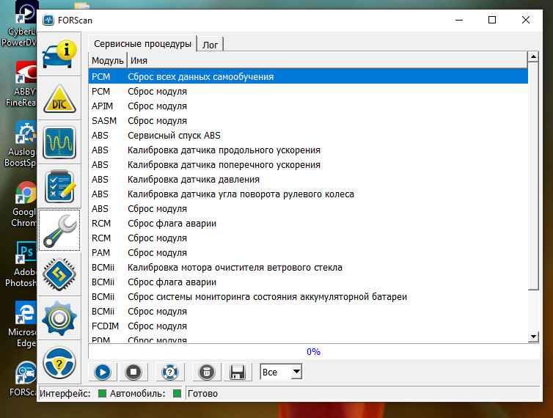
Task: Click the Имя column header
Action: pyautogui.click(x=327, y=61)
